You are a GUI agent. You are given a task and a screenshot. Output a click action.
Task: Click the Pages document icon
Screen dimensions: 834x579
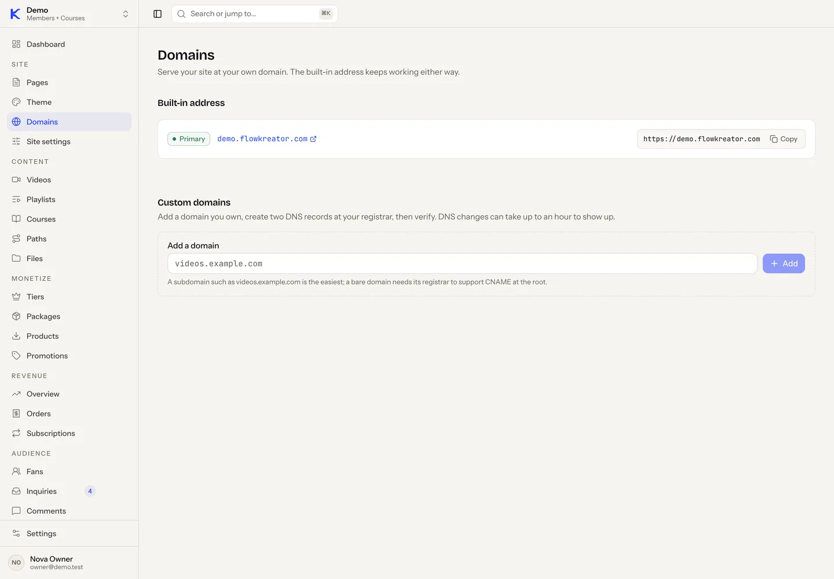pyautogui.click(x=16, y=82)
